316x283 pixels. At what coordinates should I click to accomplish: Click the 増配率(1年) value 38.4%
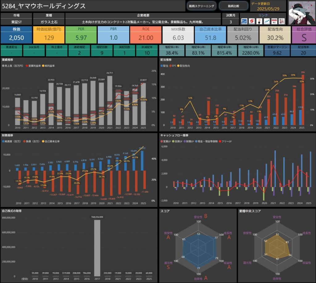point(172,53)
